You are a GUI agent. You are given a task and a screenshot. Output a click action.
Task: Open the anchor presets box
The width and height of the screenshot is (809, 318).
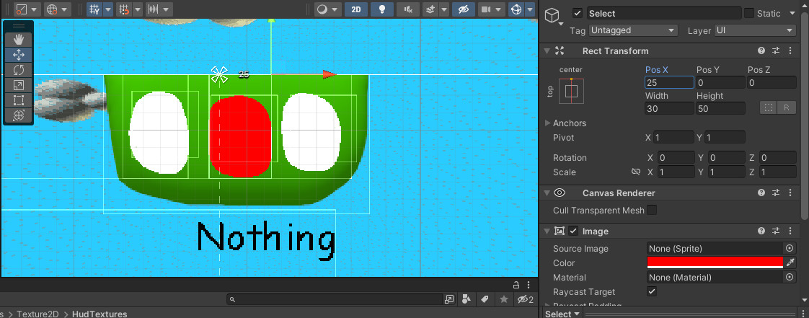[571, 91]
